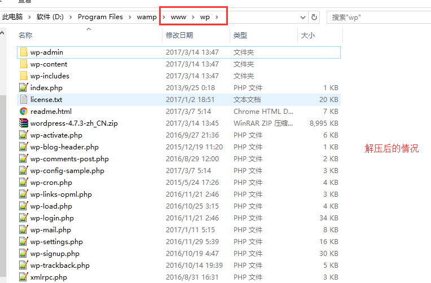
Task: Go to wamp folder in breadcrumb
Action: tap(147, 17)
